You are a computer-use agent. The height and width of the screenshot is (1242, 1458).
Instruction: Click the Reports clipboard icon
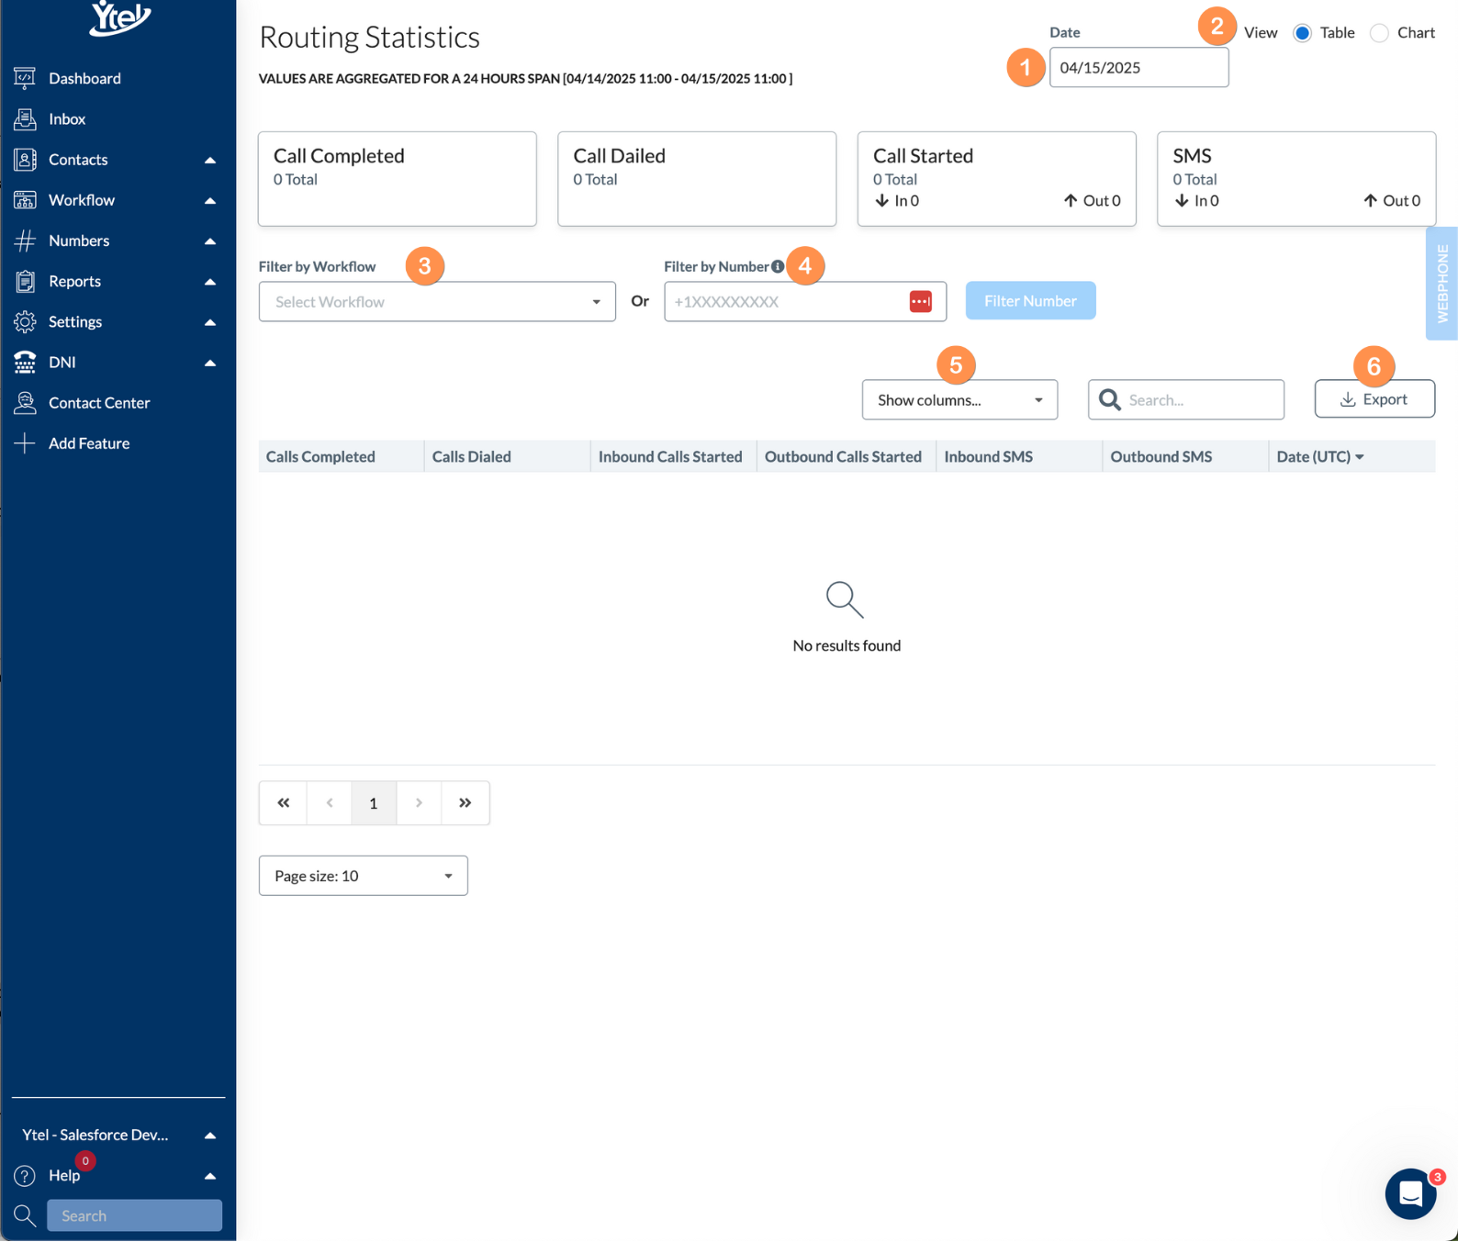[25, 281]
